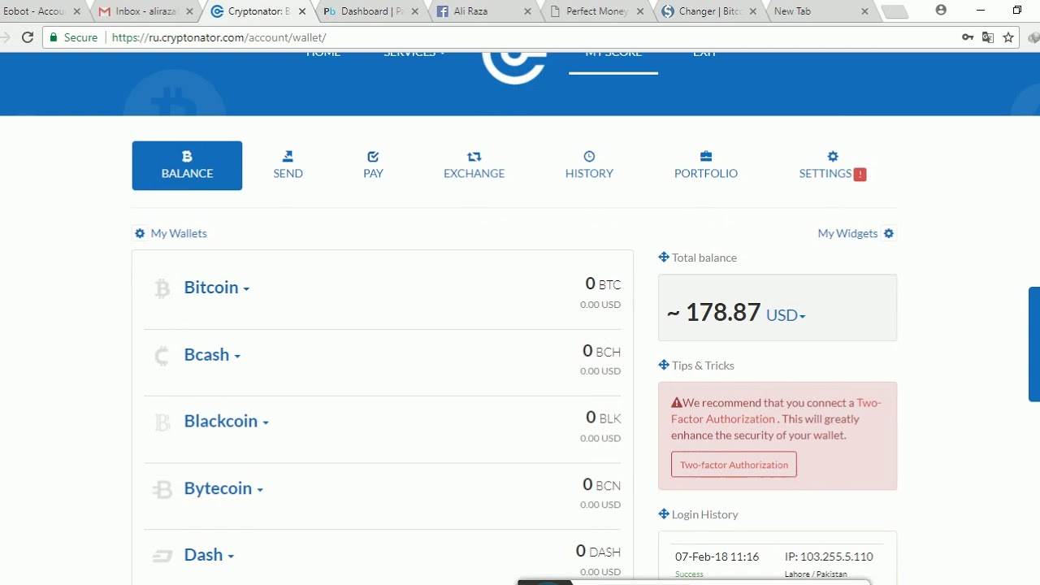This screenshot has width=1040, height=585.
Task: Expand the Blackcoin wallet dropdown
Action: click(227, 422)
